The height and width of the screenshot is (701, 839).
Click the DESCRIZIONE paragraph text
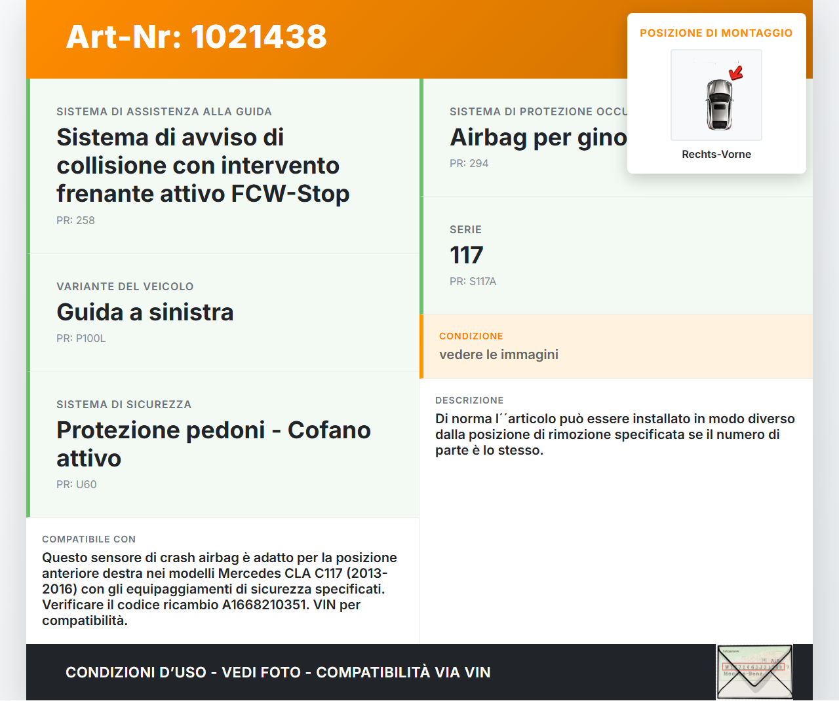[614, 434]
